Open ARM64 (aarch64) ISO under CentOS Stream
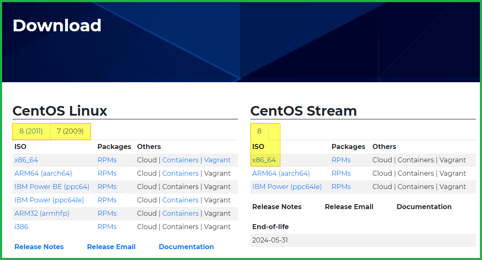Viewport: 482px width, 260px height. (x=281, y=173)
